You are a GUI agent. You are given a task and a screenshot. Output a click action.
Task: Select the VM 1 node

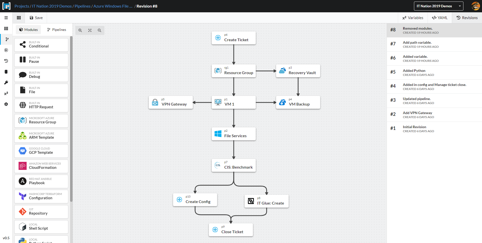coord(234,102)
